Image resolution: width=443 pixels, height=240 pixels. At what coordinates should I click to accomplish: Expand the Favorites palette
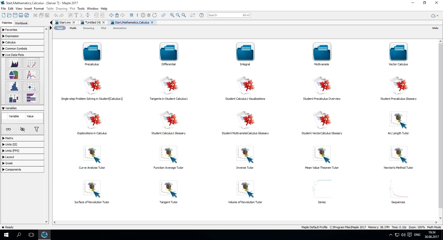(x=22, y=30)
